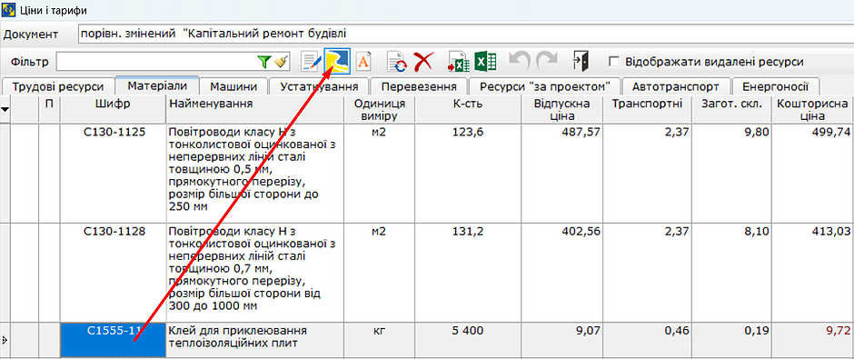
Task: Click the exit door icon
Action: 581,62
